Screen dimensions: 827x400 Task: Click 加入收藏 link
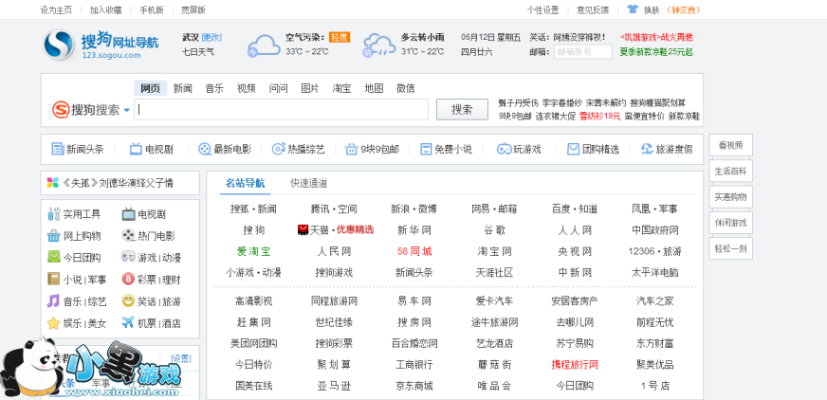click(106, 9)
